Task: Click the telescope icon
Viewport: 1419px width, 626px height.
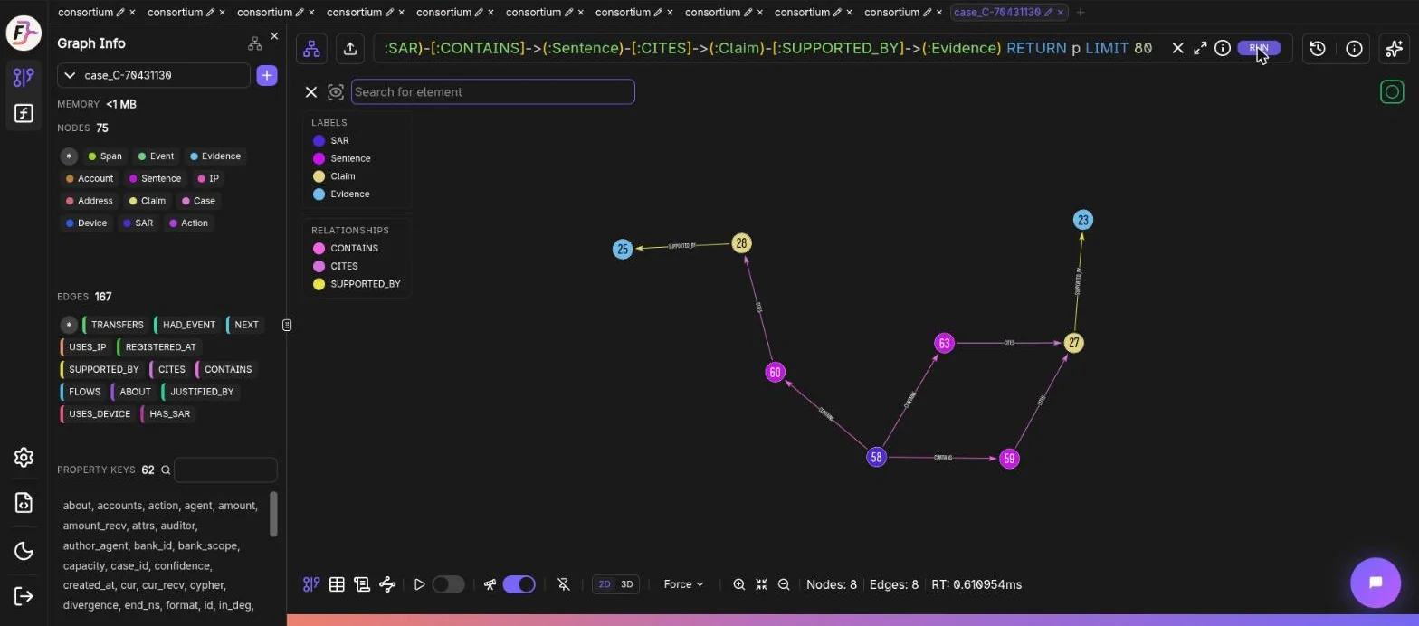Action: [490, 584]
